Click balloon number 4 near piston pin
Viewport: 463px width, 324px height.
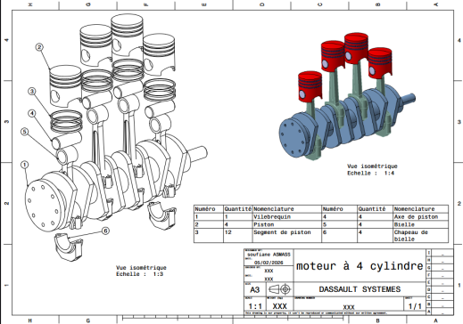32,113
